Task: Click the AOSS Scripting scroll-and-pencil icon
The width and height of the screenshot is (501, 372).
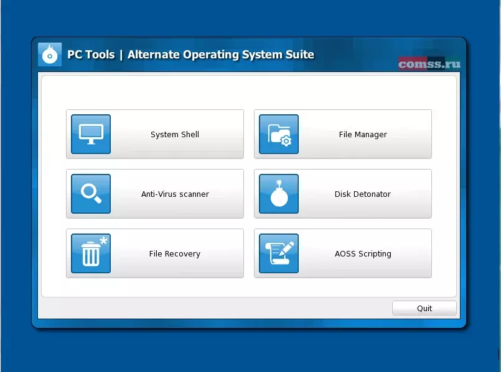Action: tap(279, 253)
